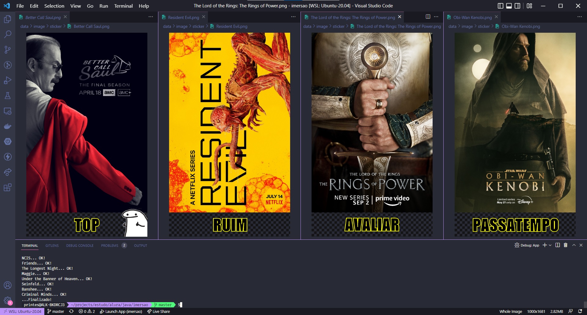587x315 pixels.
Task: Open more actions for Obi-Wan Kenobi editor group
Action: 580,17
